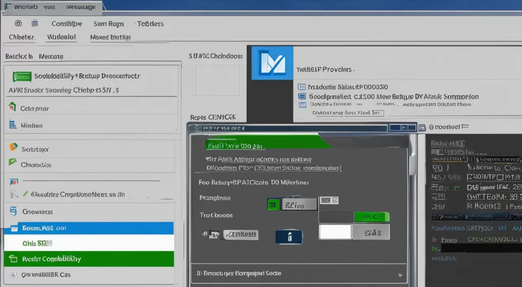522x287 pixels.
Task: Click the small gear icon left of the picture icon
Action: pyautogui.click(x=205, y=234)
